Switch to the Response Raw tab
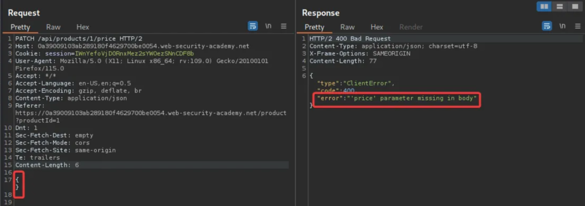 coord(347,27)
